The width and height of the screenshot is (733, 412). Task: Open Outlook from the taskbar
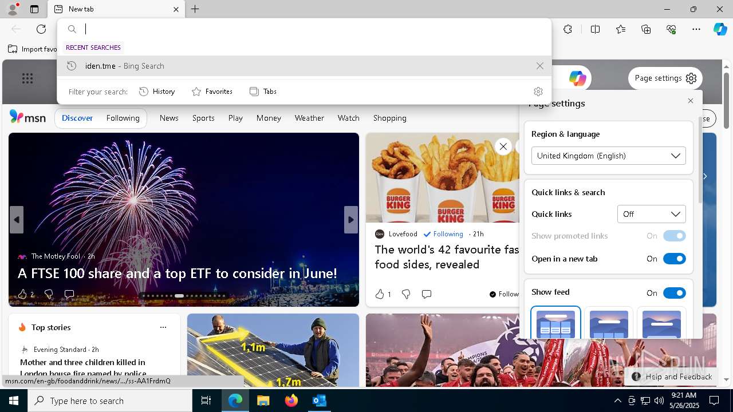point(319,401)
